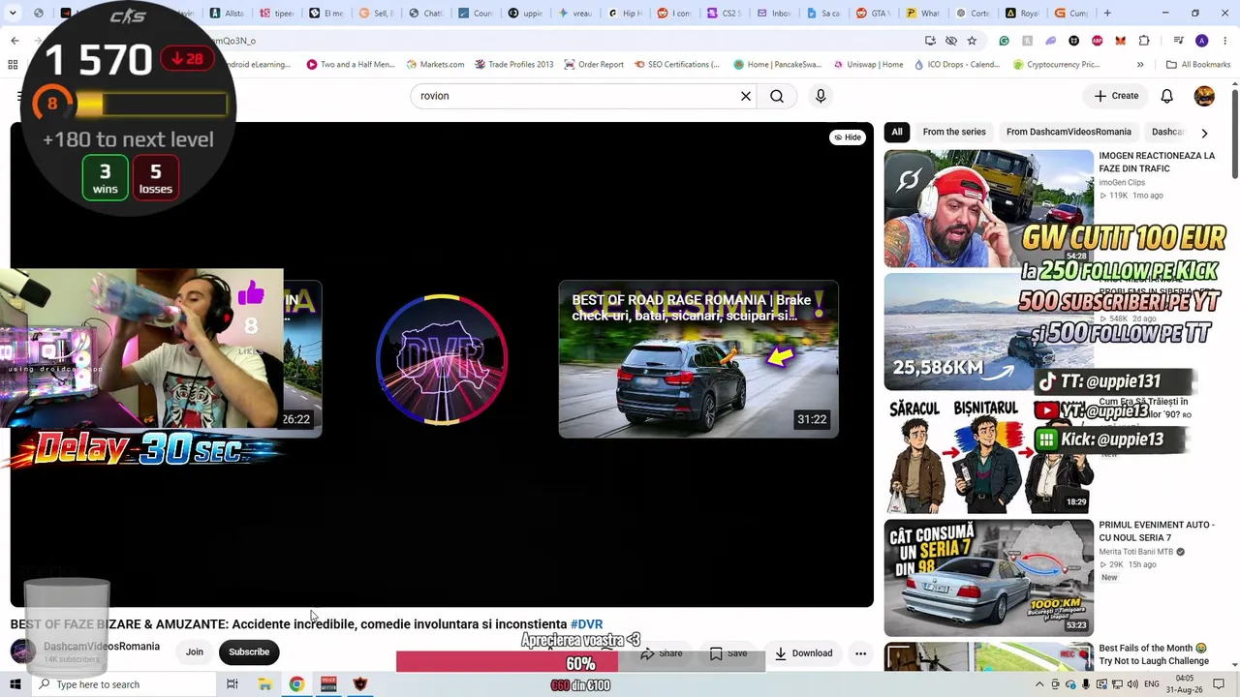Bookmark this page with the star icon
This screenshot has width=1240, height=697.
coord(972,41)
